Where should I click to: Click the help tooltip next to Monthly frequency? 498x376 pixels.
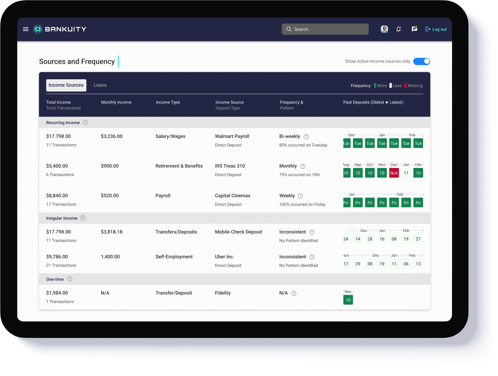[302, 166]
